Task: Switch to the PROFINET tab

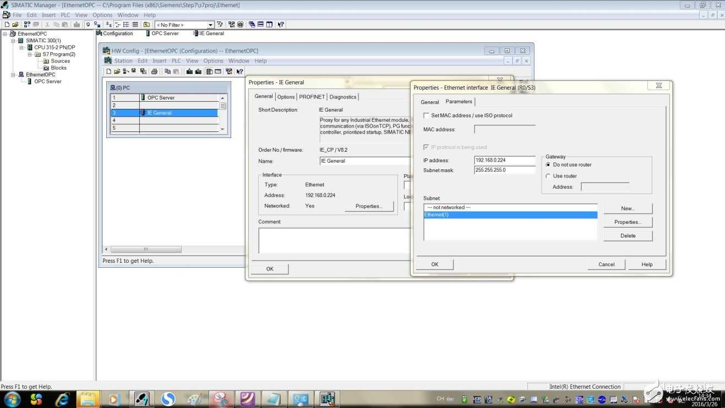Action: [x=312, y=97]
